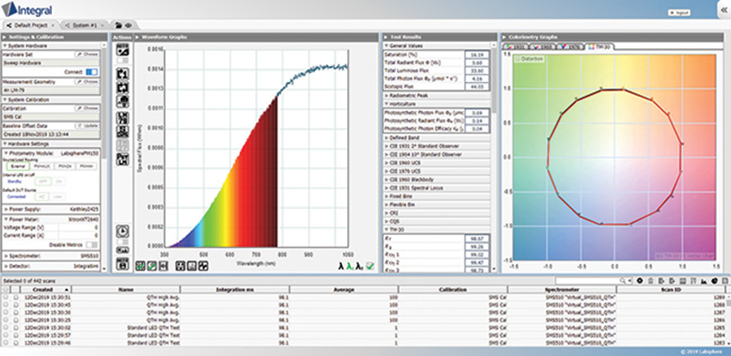Click Choose button for Calibration
The width and height of the screenshot is (731, 356).
coord(87,108)
